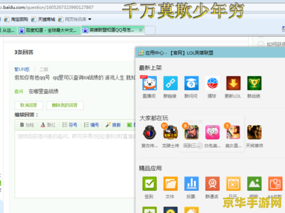This screenshot has width=285, height=213.
Task: Insert bullets with 符号 button
Action: (70, 125)
